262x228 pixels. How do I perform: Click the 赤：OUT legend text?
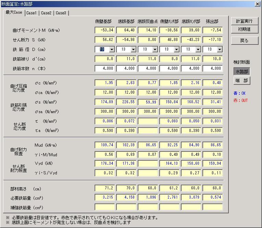pos(241,100)
